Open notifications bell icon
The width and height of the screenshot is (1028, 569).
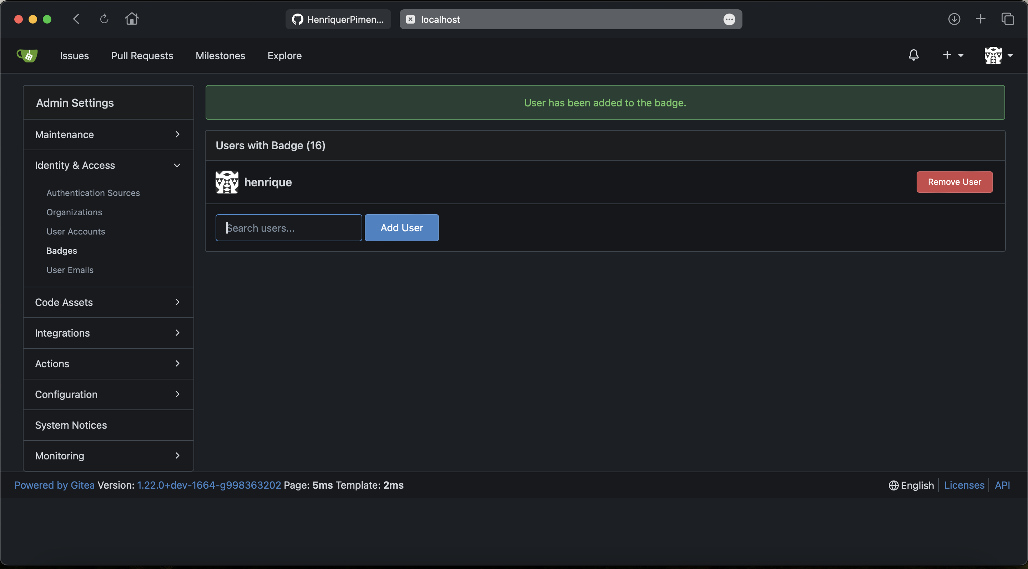coord(913,55)
